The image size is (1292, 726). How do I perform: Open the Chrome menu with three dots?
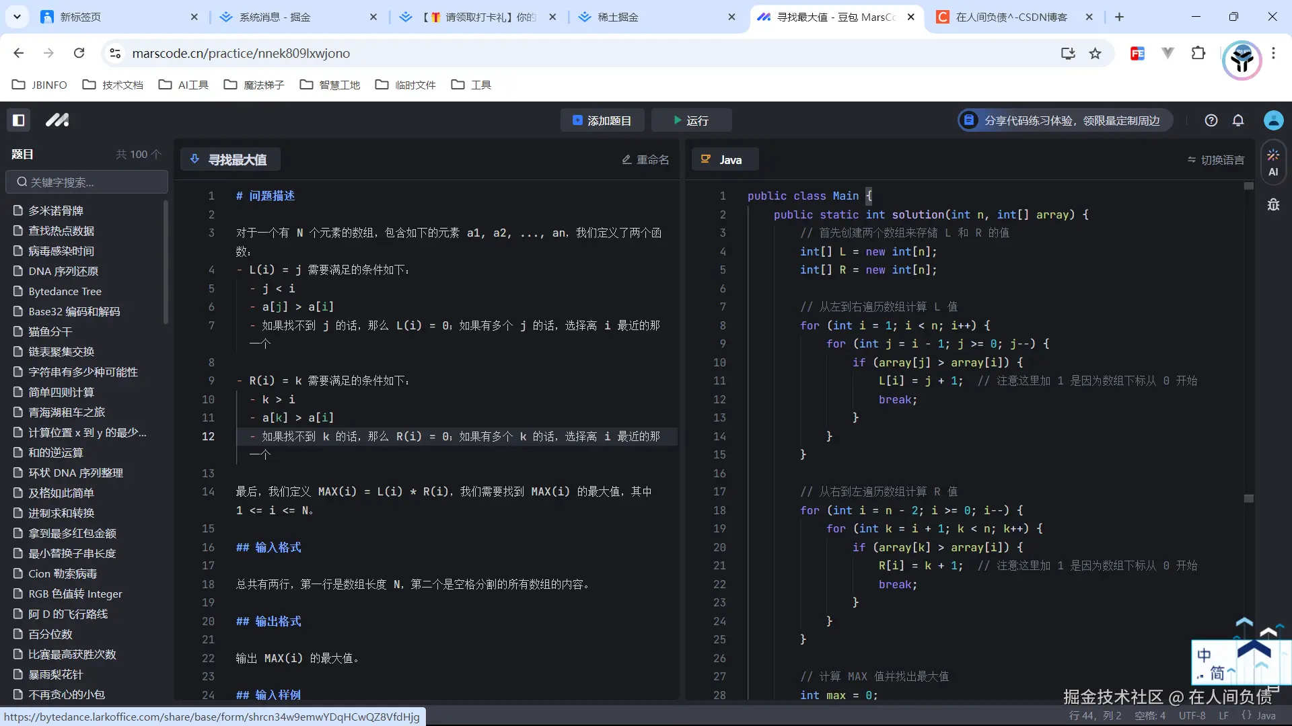(x=1274, y=53)
